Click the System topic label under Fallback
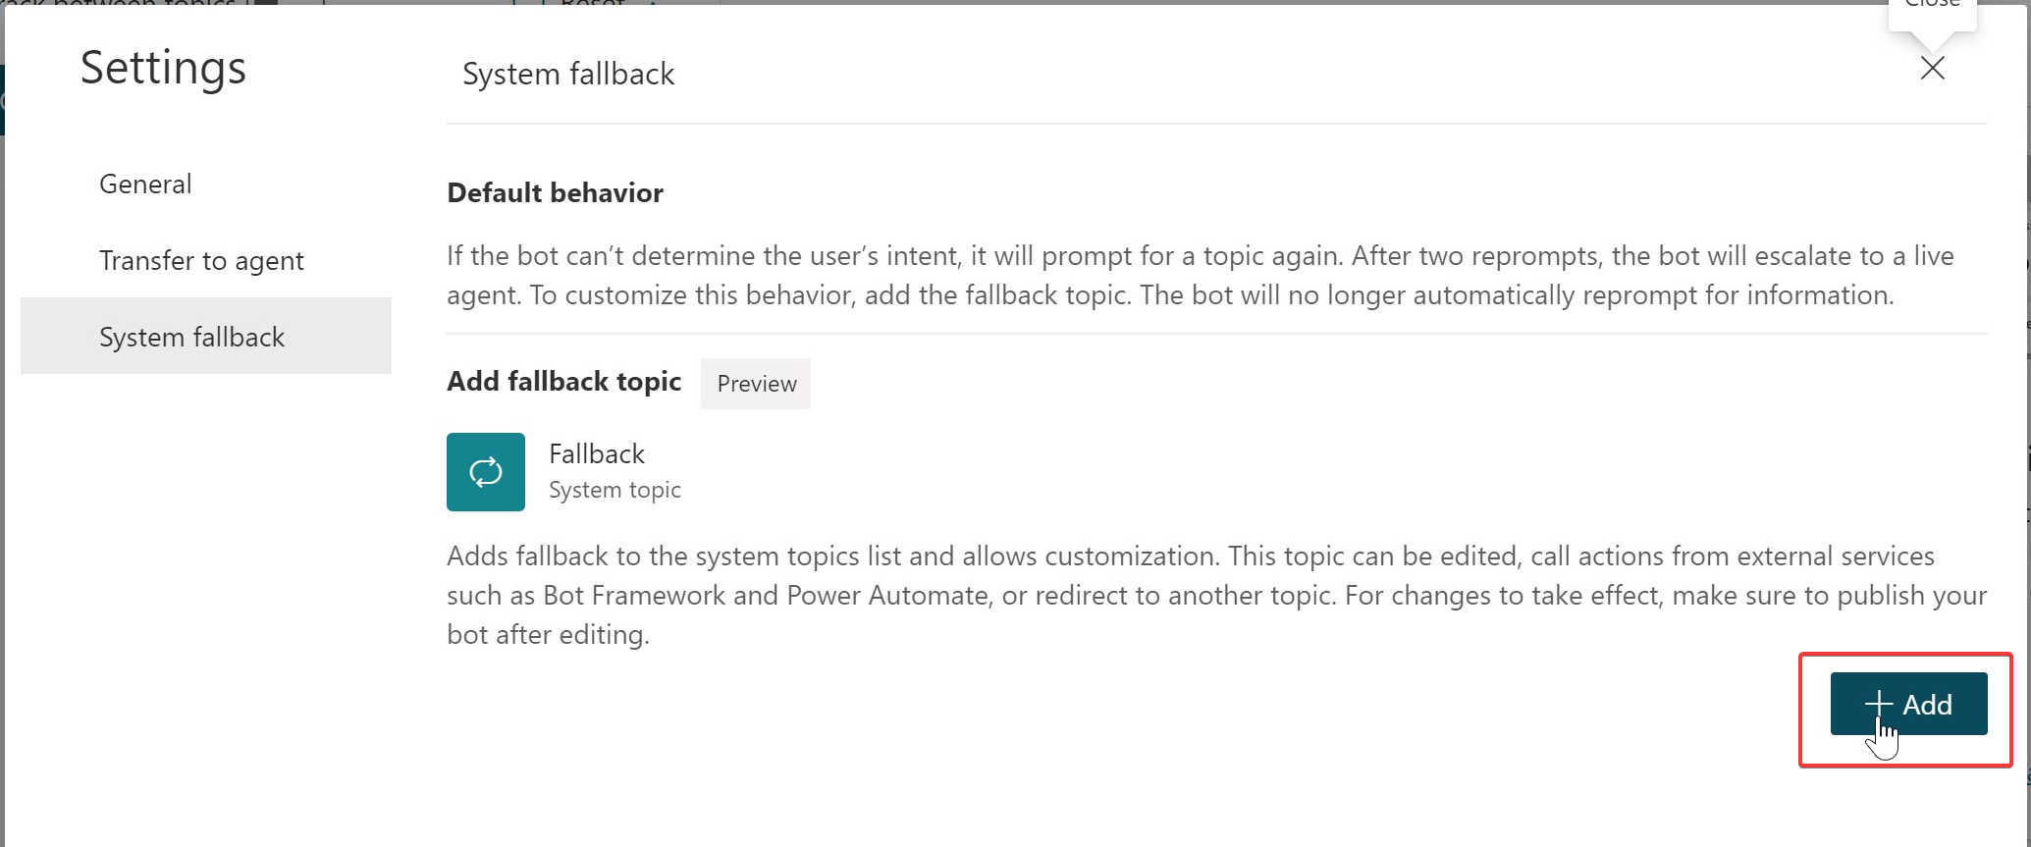Image resolution: width=2031 pixels, height=847 pixels. point(615,489)
